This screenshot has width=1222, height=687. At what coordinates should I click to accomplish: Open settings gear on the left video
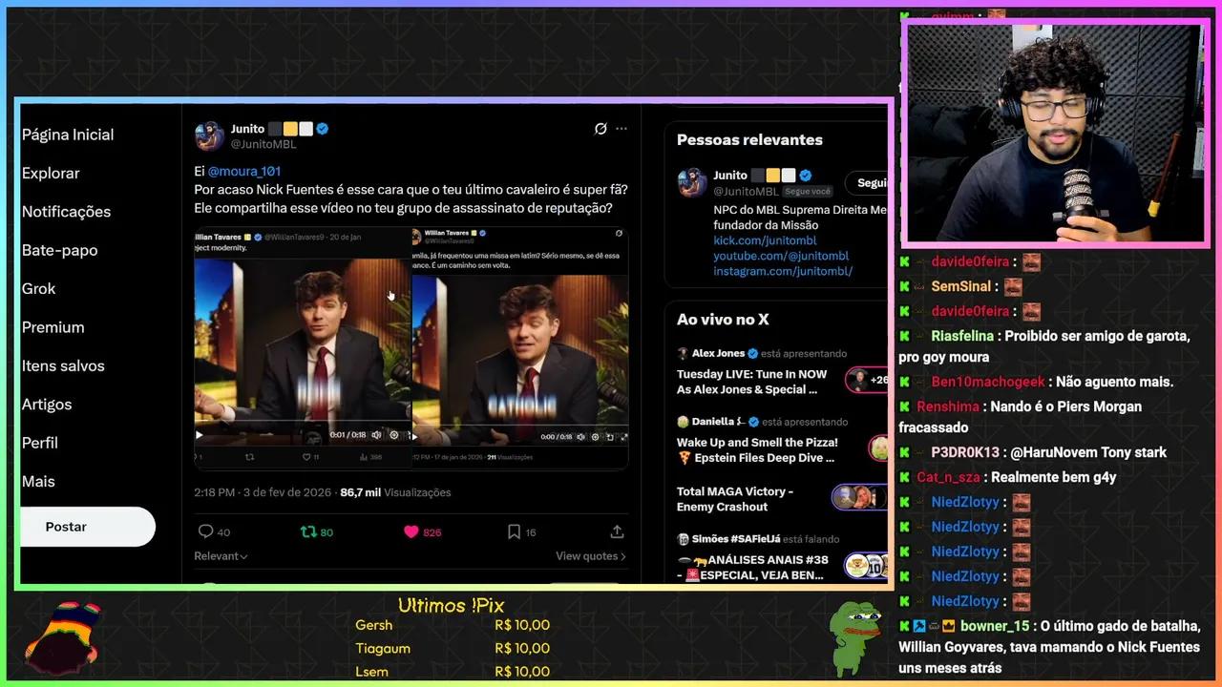pyautogui.click(x=393, y=435)
